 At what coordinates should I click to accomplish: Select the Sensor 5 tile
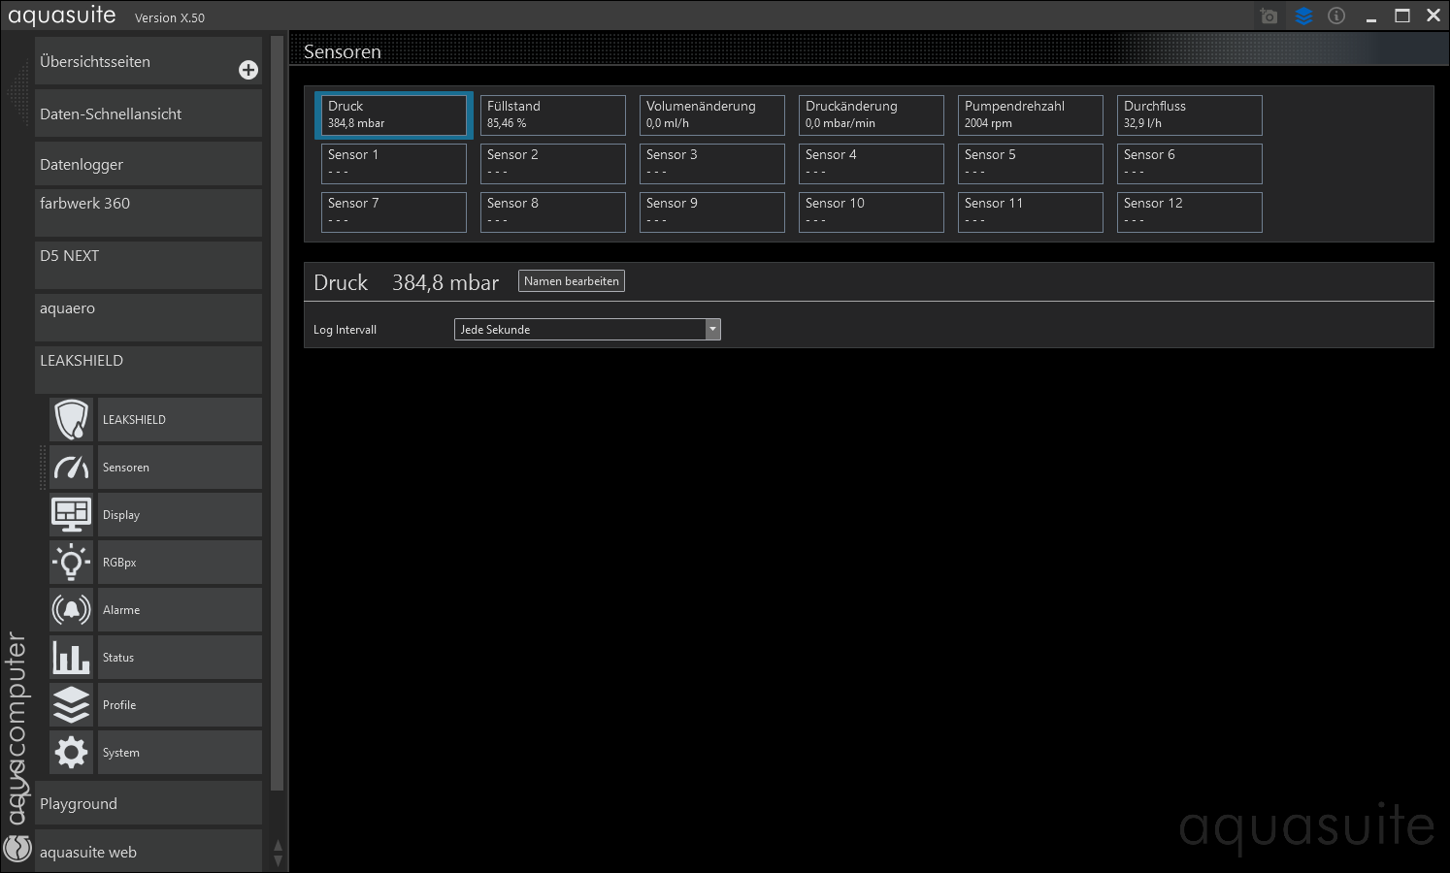pyautogui.click(x=1031, y=164)
